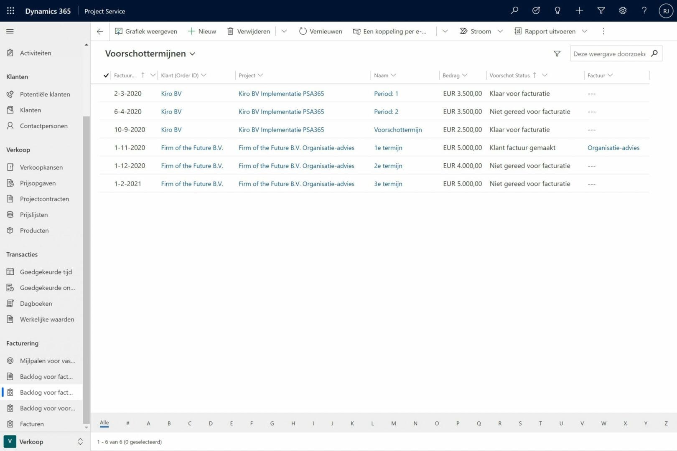This screenshot has width=677, height=451.
Task: Click the sidebar vertical scrollbar
Action: point(86,270)
